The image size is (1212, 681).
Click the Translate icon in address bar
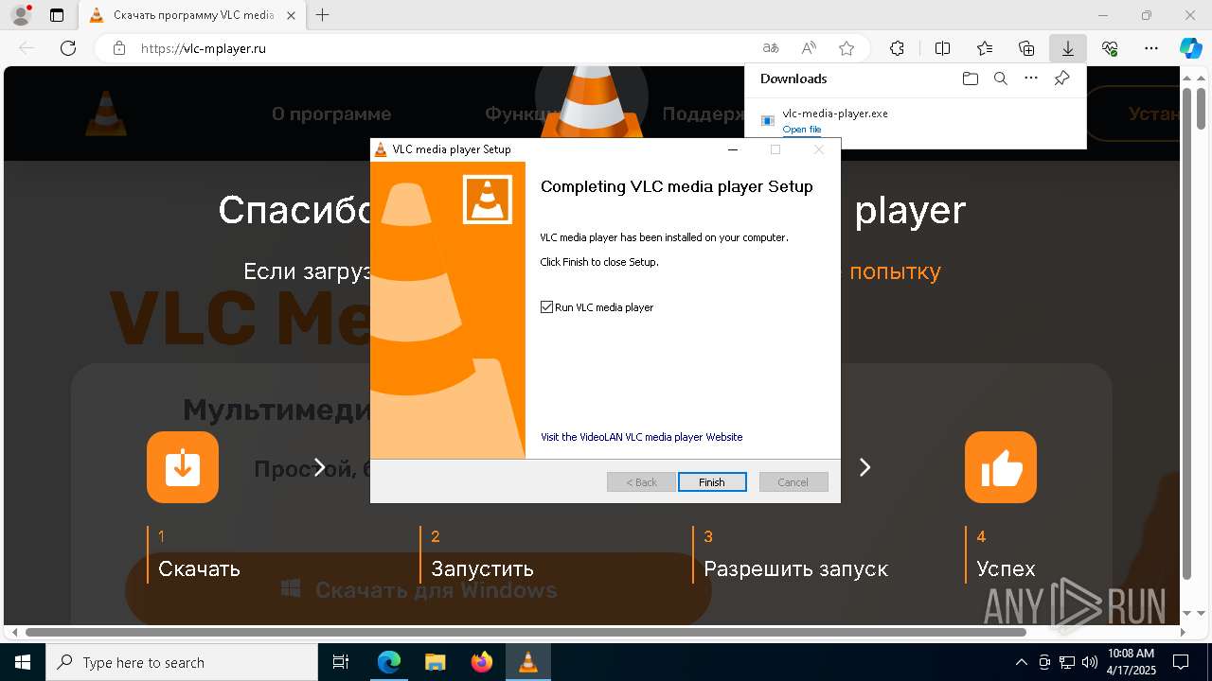coord(771,48)
